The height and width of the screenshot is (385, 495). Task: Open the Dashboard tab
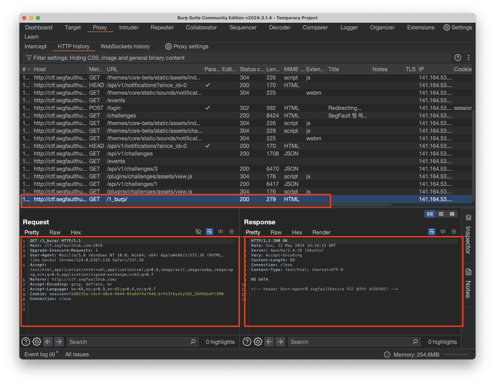(x=39, y=27)
